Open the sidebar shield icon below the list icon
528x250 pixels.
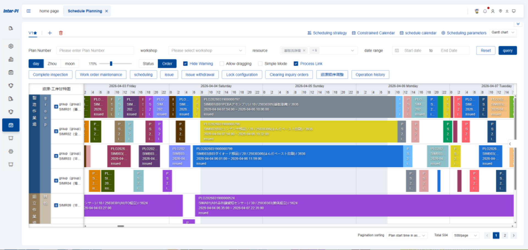pyautogui.click(x=11, y=86)
